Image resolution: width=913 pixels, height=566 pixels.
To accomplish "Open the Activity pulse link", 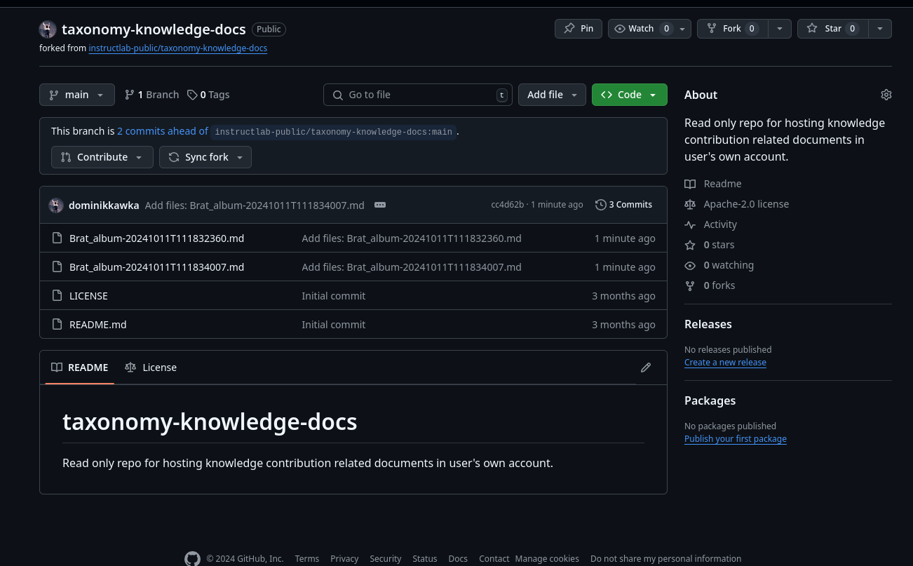I will coord(720,224).
